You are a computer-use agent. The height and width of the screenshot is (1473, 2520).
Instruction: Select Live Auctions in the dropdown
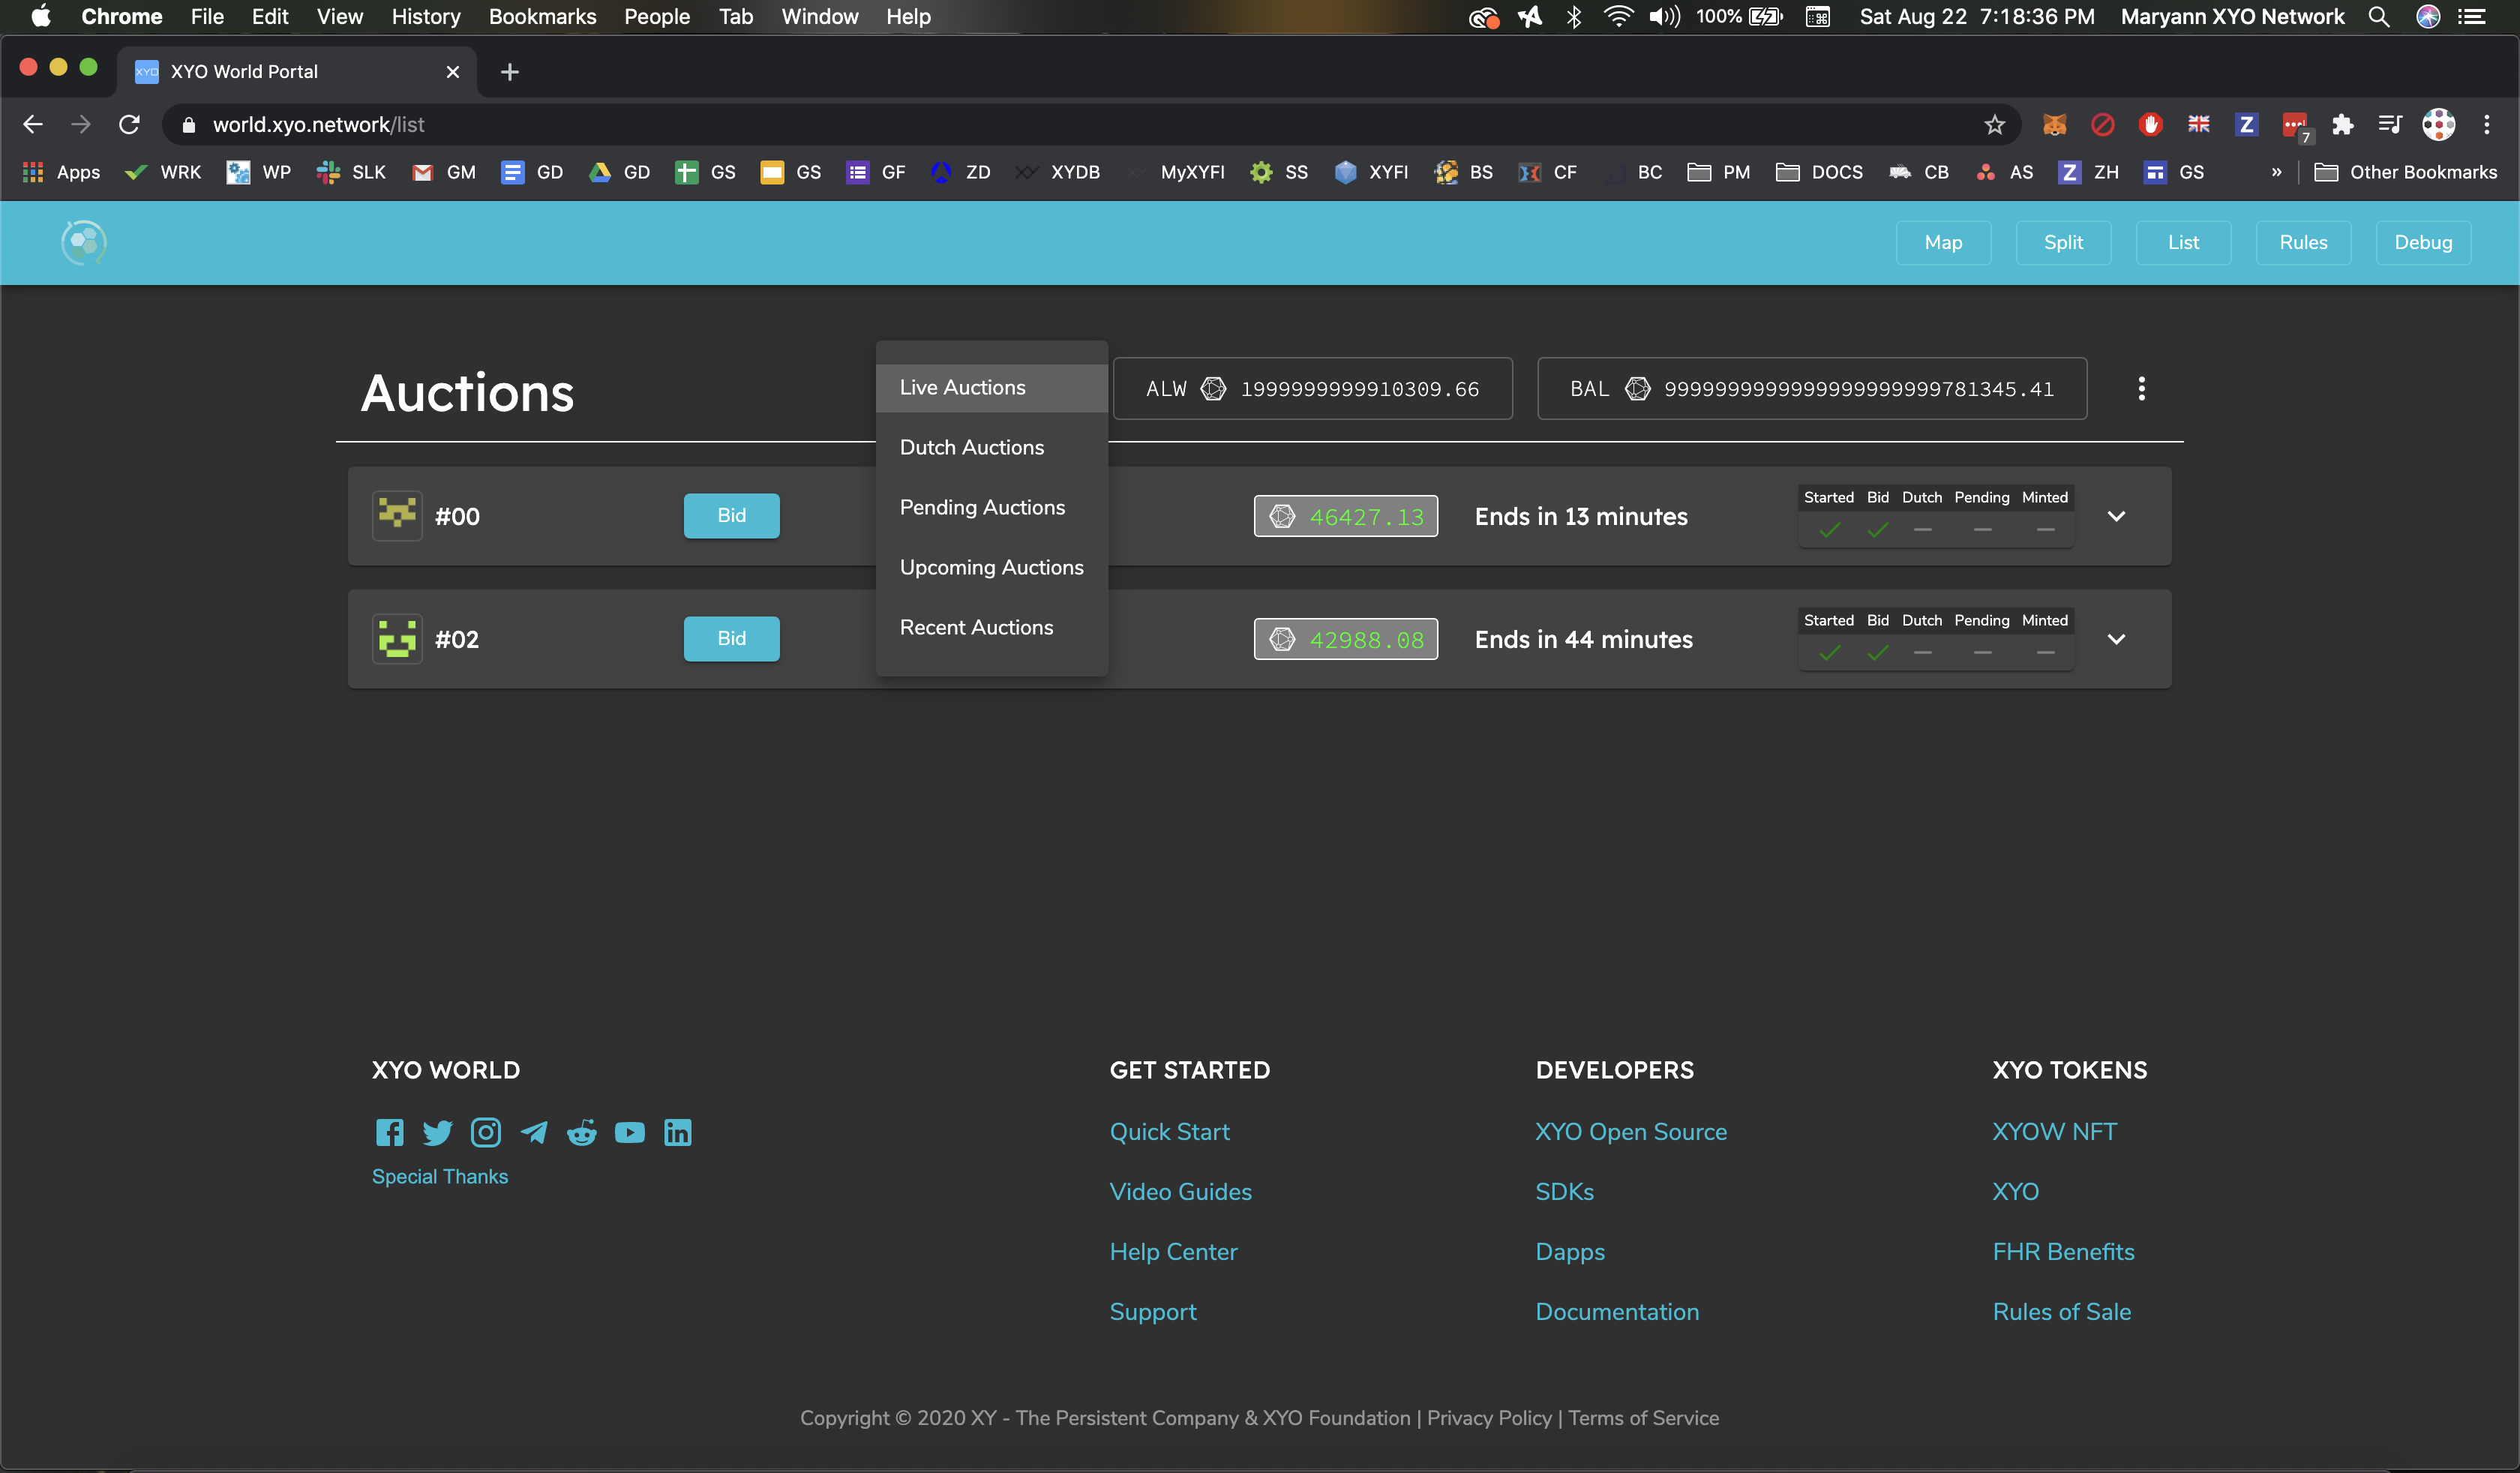(x=992, y=387)
